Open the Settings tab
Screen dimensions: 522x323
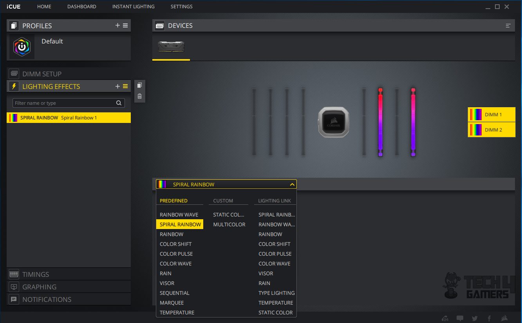(x=182, y=7)
